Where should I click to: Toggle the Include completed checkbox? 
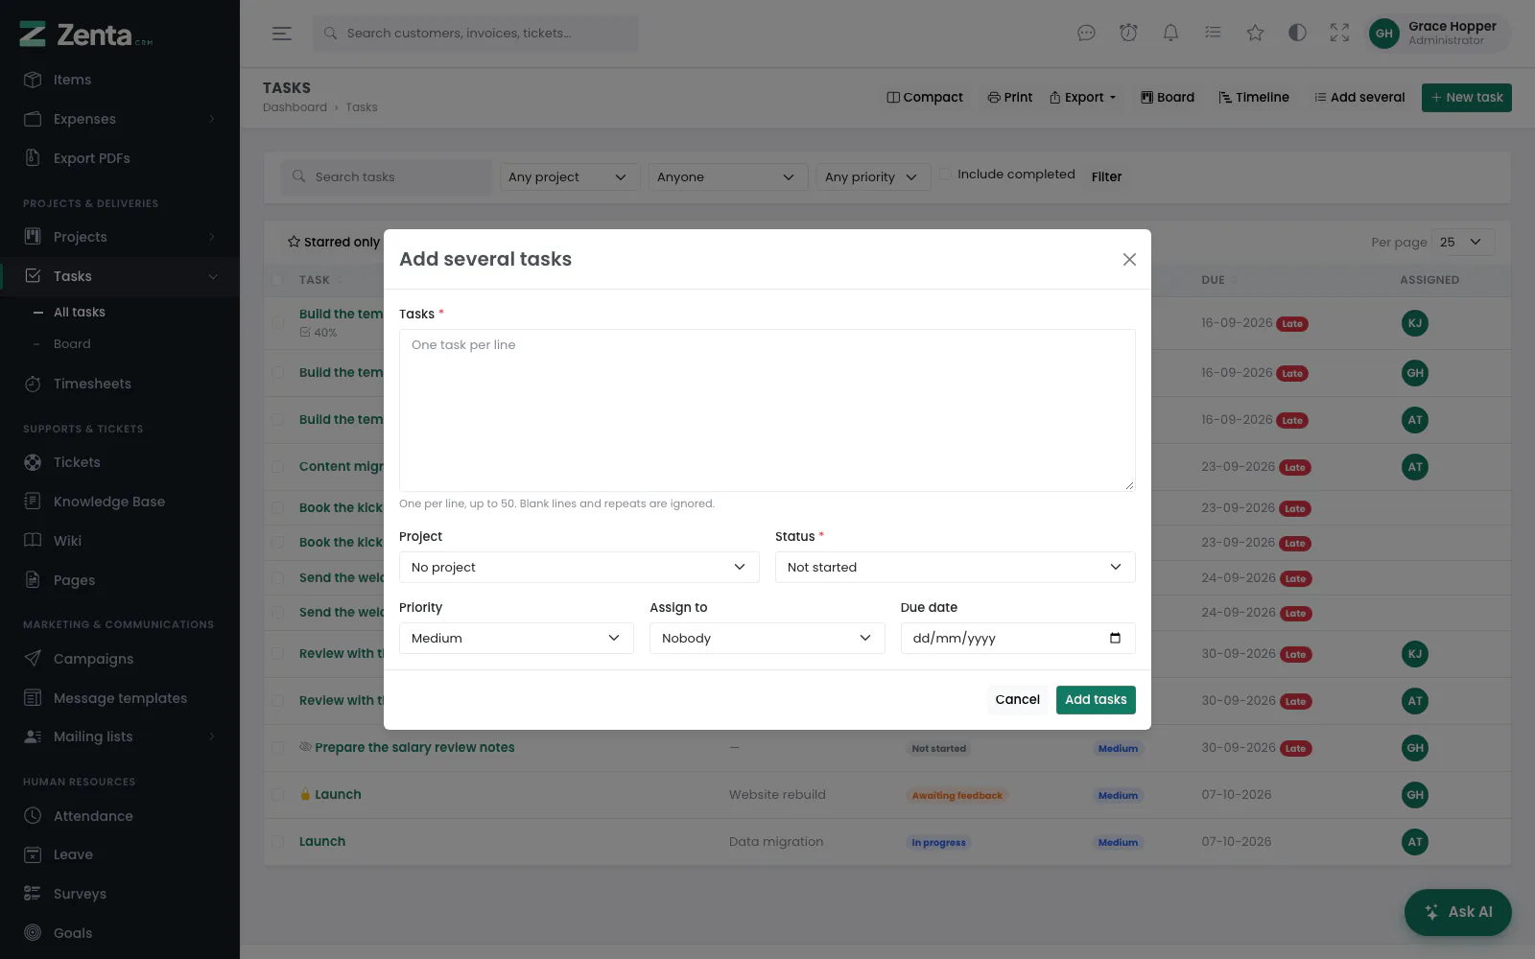click(x=946, y=175)
